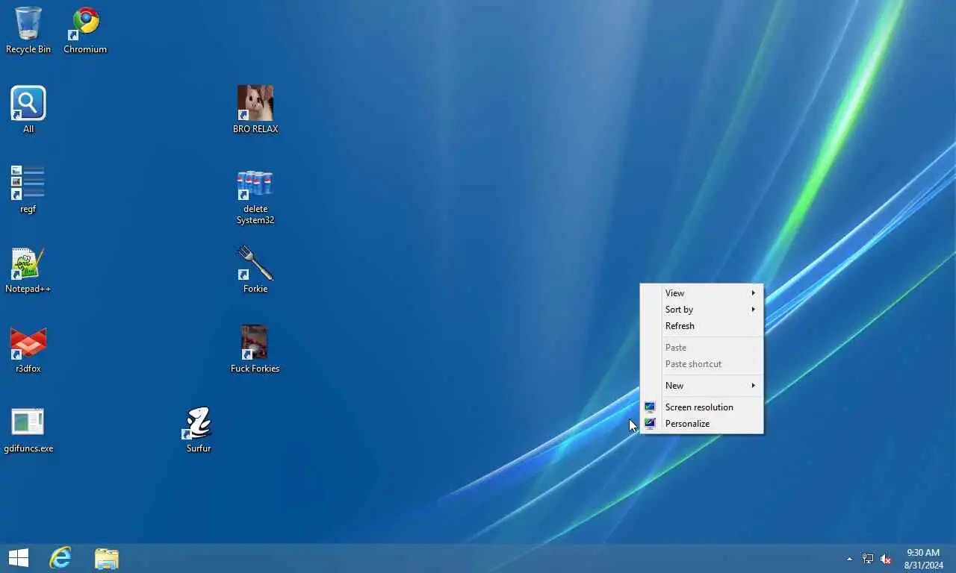Choose Personalize from the context menu
The height and width of the screenshot is (573, 956).
[702, 424]
